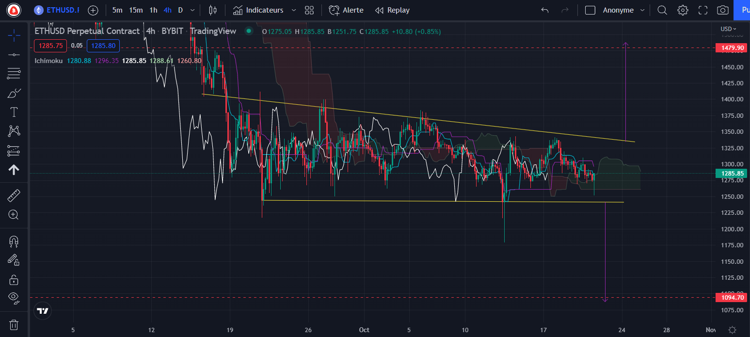This screenshot has width=750, height=337.
Task: Take a chart snapshot with camera icon
Action: [x=722, y=10]
